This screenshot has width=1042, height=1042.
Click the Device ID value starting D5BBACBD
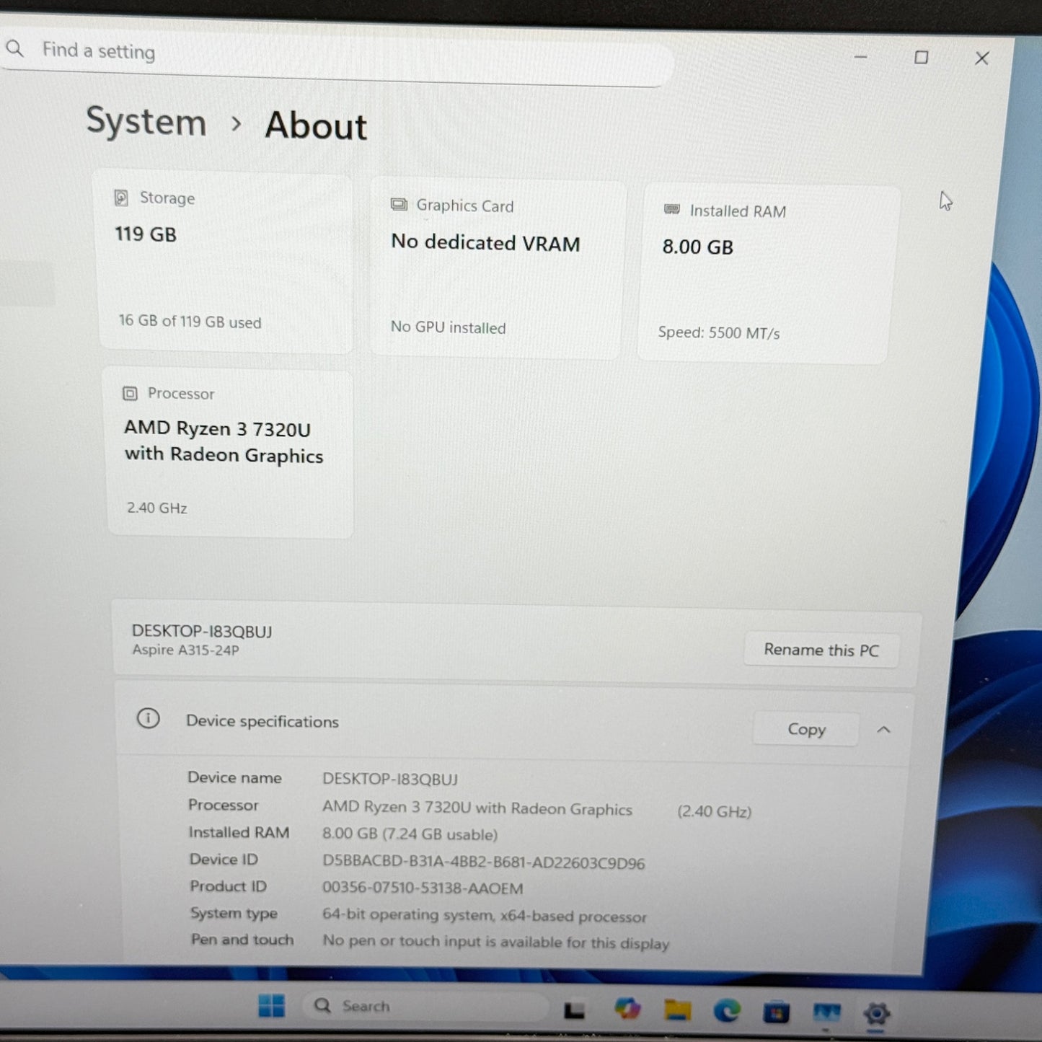pos(484,862)
